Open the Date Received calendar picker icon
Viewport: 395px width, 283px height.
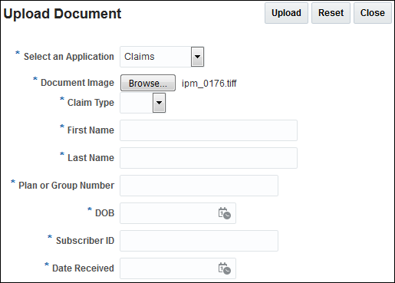click(225, 268)
